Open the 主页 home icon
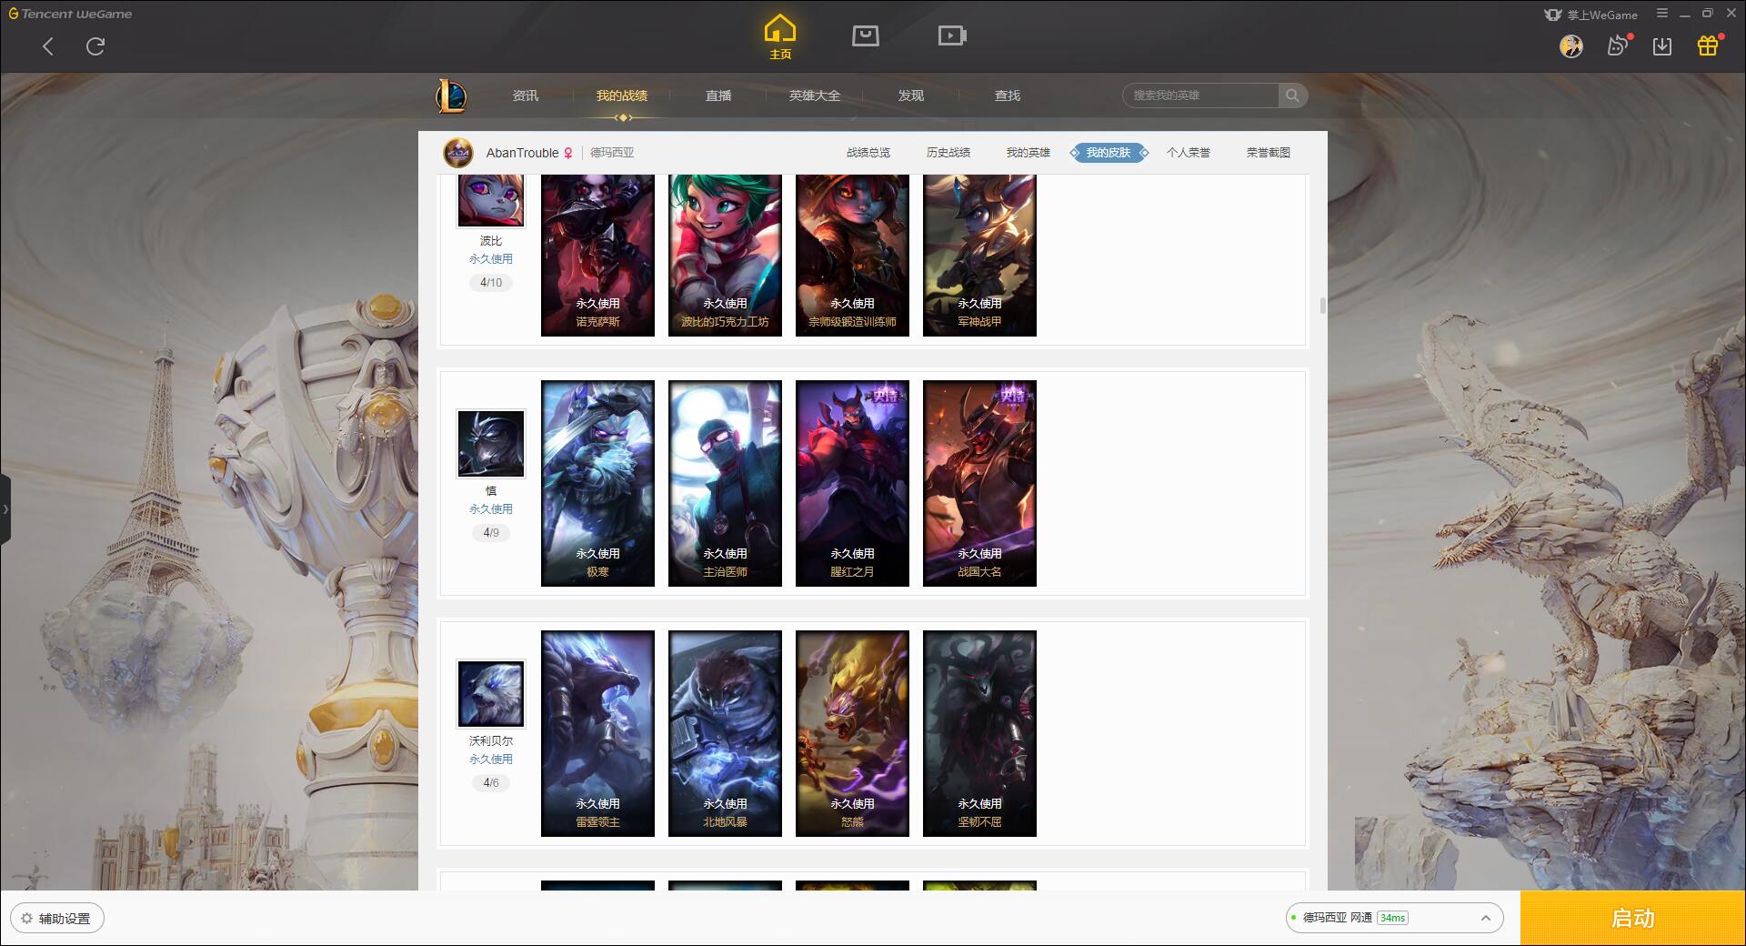 click(780, 37)
